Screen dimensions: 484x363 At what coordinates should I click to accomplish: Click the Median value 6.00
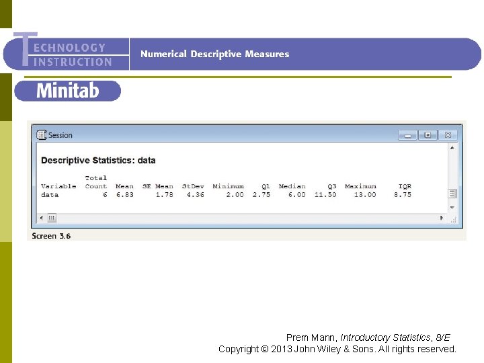click(x=297, y=195)
